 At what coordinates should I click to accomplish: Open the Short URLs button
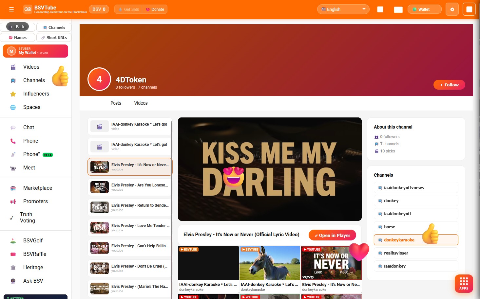[x=54, y=38]
